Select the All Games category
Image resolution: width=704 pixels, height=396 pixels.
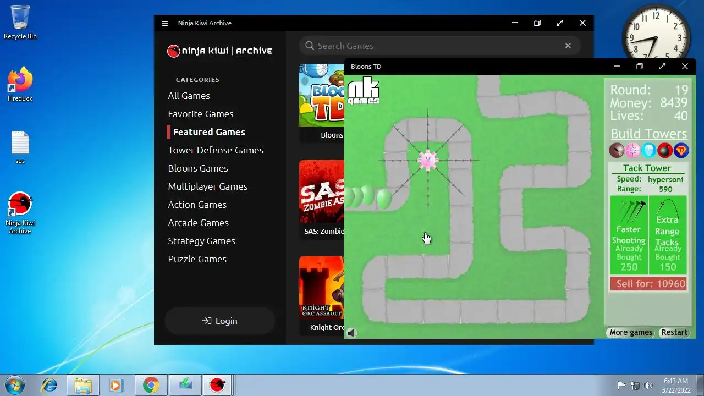tap(189, 96)
